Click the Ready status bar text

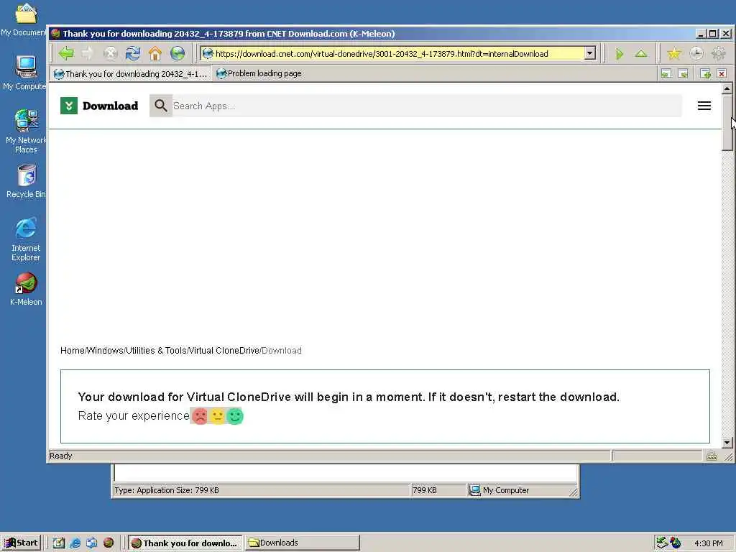coord(61,456)
